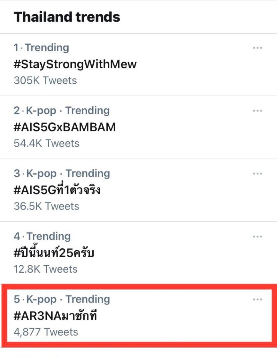The width and height of the screenshot is (277, 357).
Task: Tap the "5 · K-pop · Trending" label
Action: [x=62, y=299]
